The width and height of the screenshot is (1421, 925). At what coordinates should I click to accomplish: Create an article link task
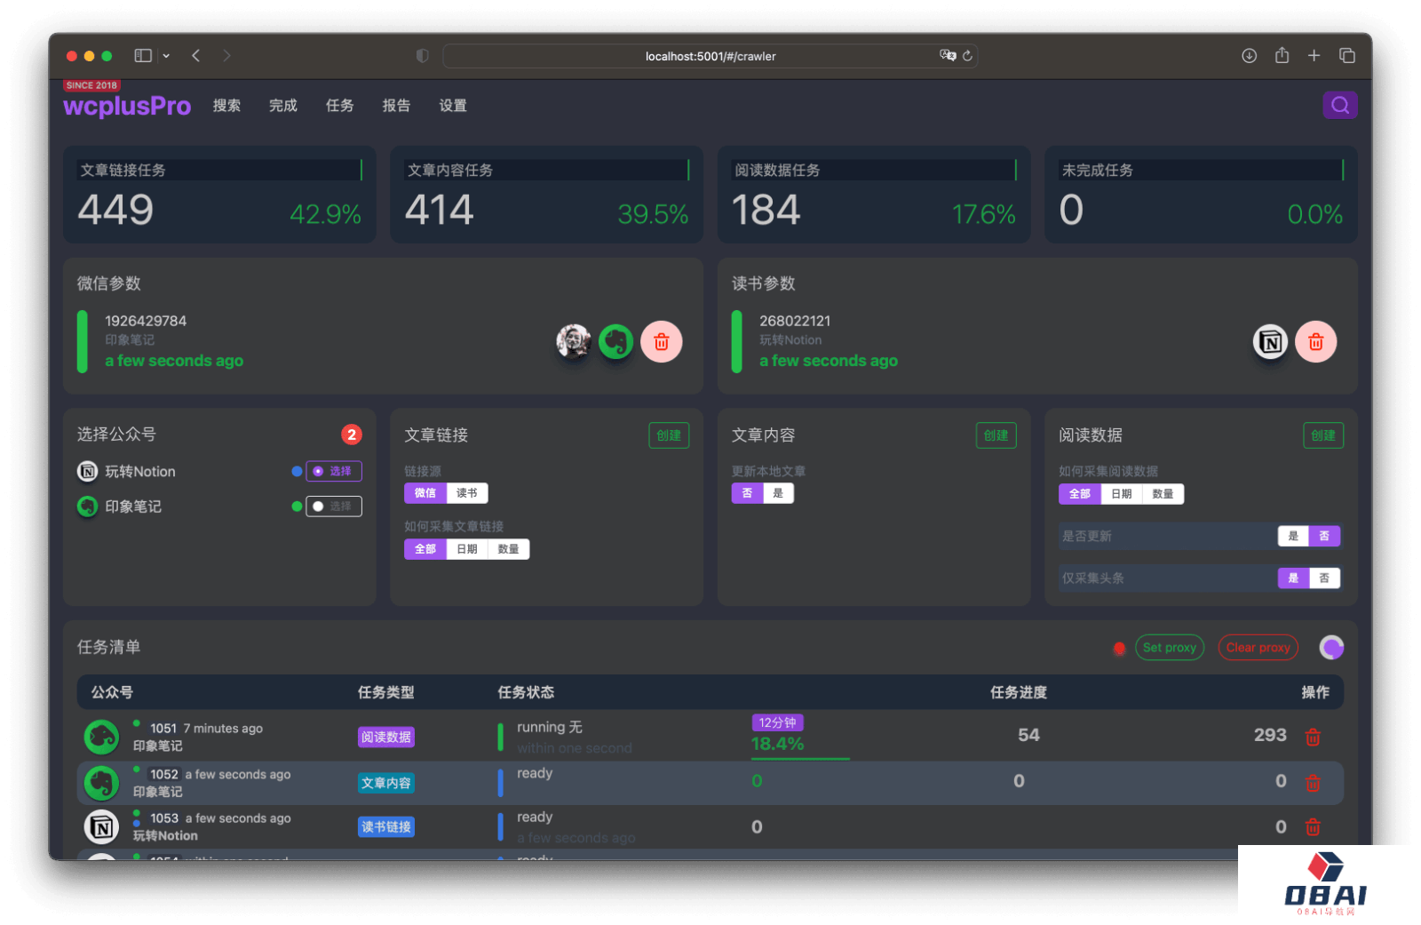(x=669, y=435)
